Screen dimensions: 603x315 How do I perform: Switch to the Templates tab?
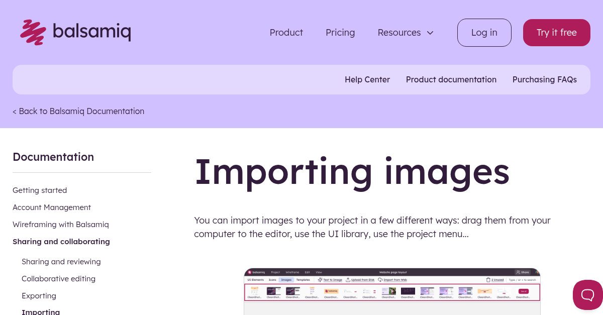[x=305, y=280]
